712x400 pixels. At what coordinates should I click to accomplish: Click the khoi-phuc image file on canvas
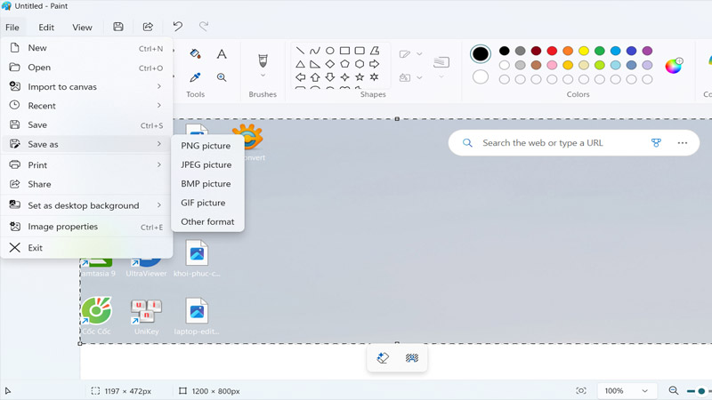click(197, 259)
